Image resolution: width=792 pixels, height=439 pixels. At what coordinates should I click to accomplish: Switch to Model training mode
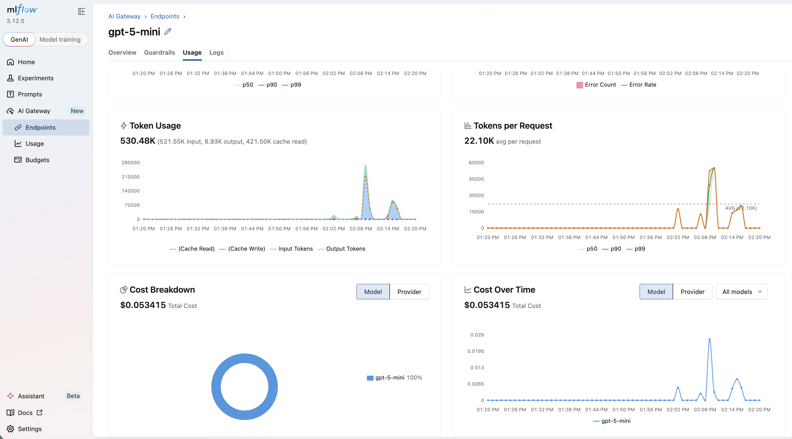[x=60, y=40]
